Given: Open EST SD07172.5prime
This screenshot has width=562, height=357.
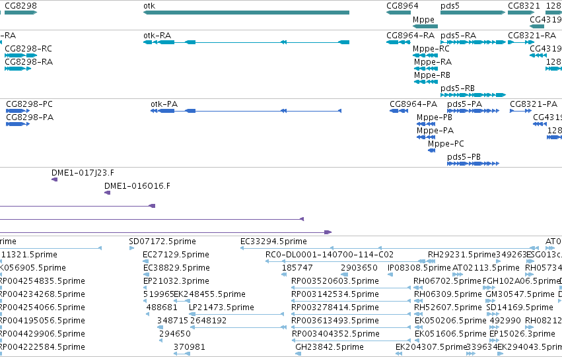Looking at the screenshot, I should [x=131, y=247].
